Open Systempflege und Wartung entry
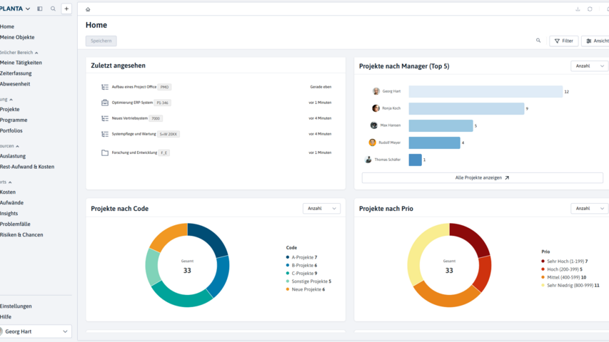The width and height of the screenshot is (609, 342). (134, 134)
